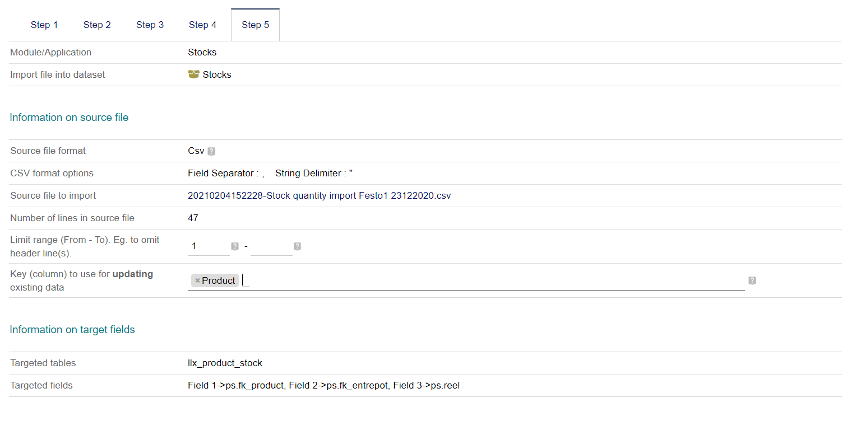Image resolution: width=842 pixels, height=421 pixels.
Task: Open the Step 3 tab
Action: pyautogui.click(x=150, y=25)
